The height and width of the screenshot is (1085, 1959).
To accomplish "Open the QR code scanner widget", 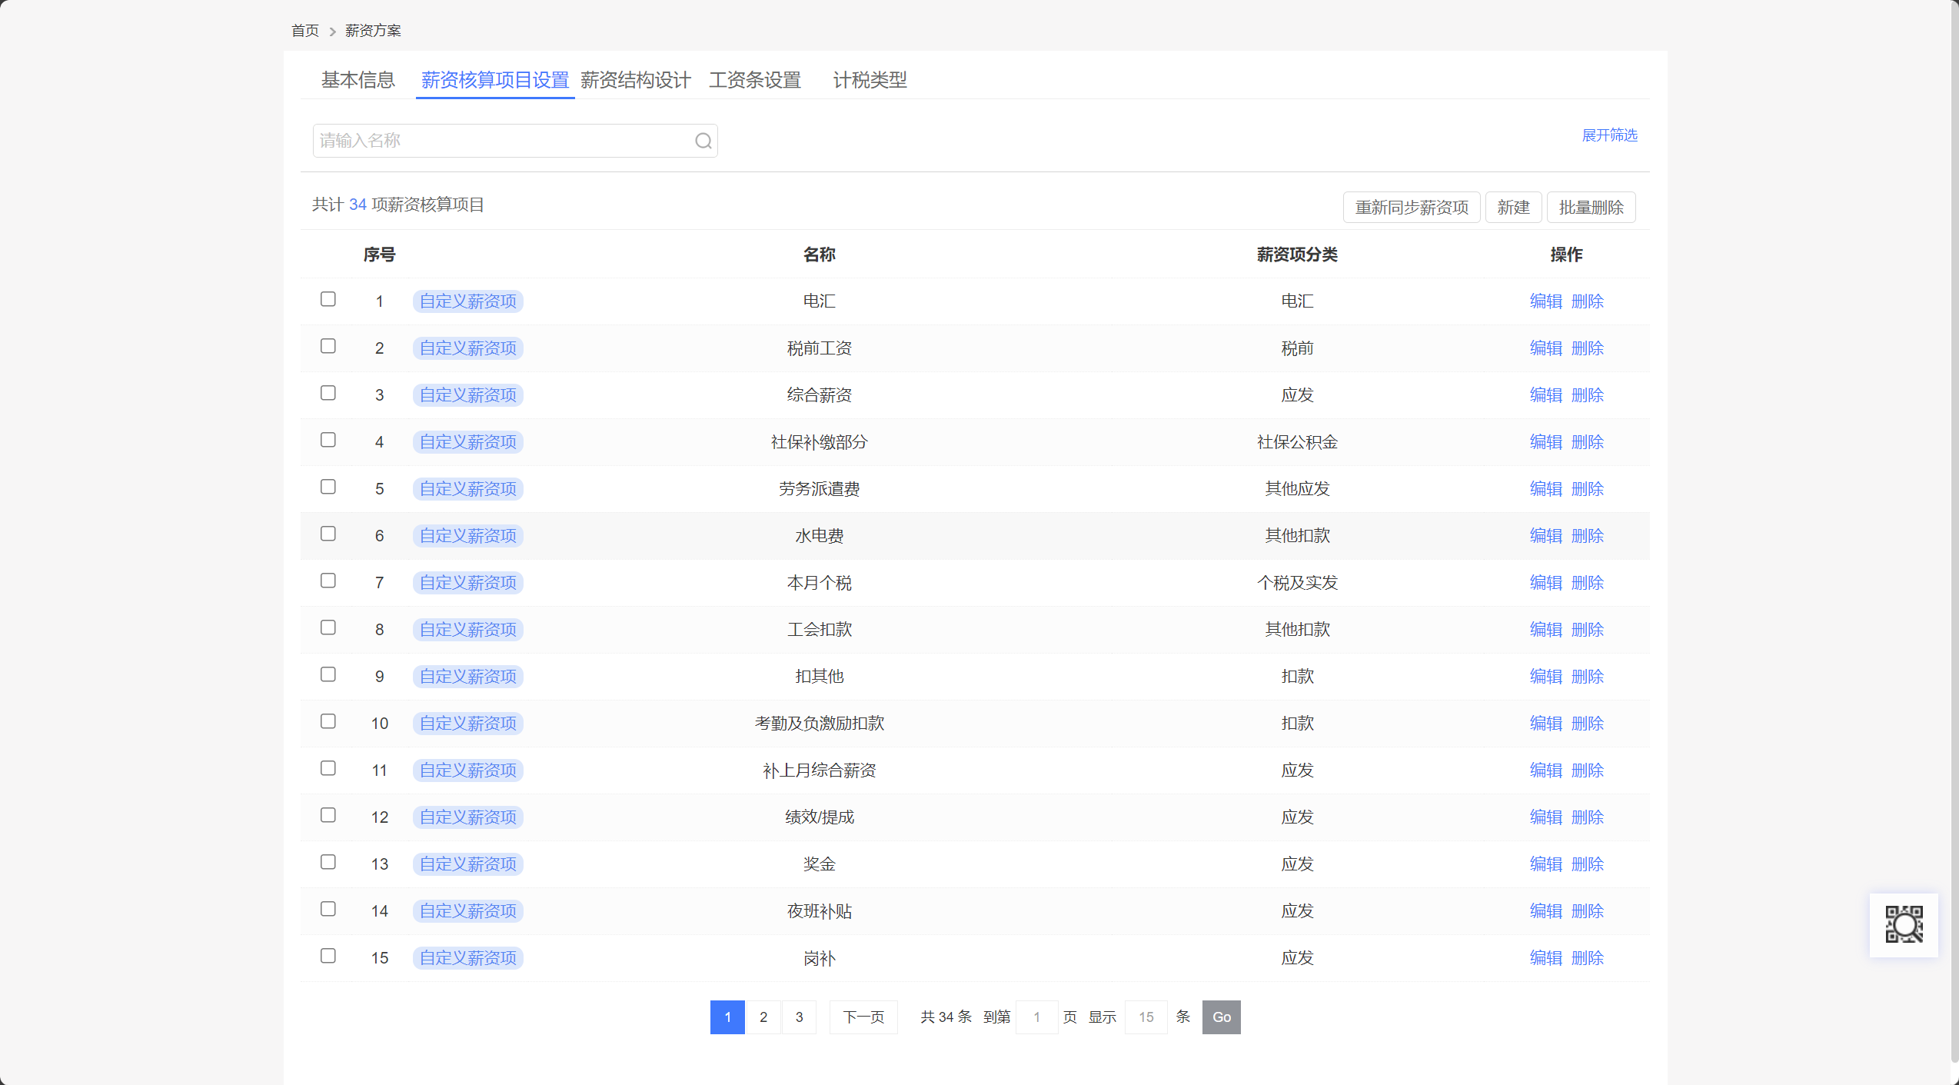I will tap(1904, 924).
